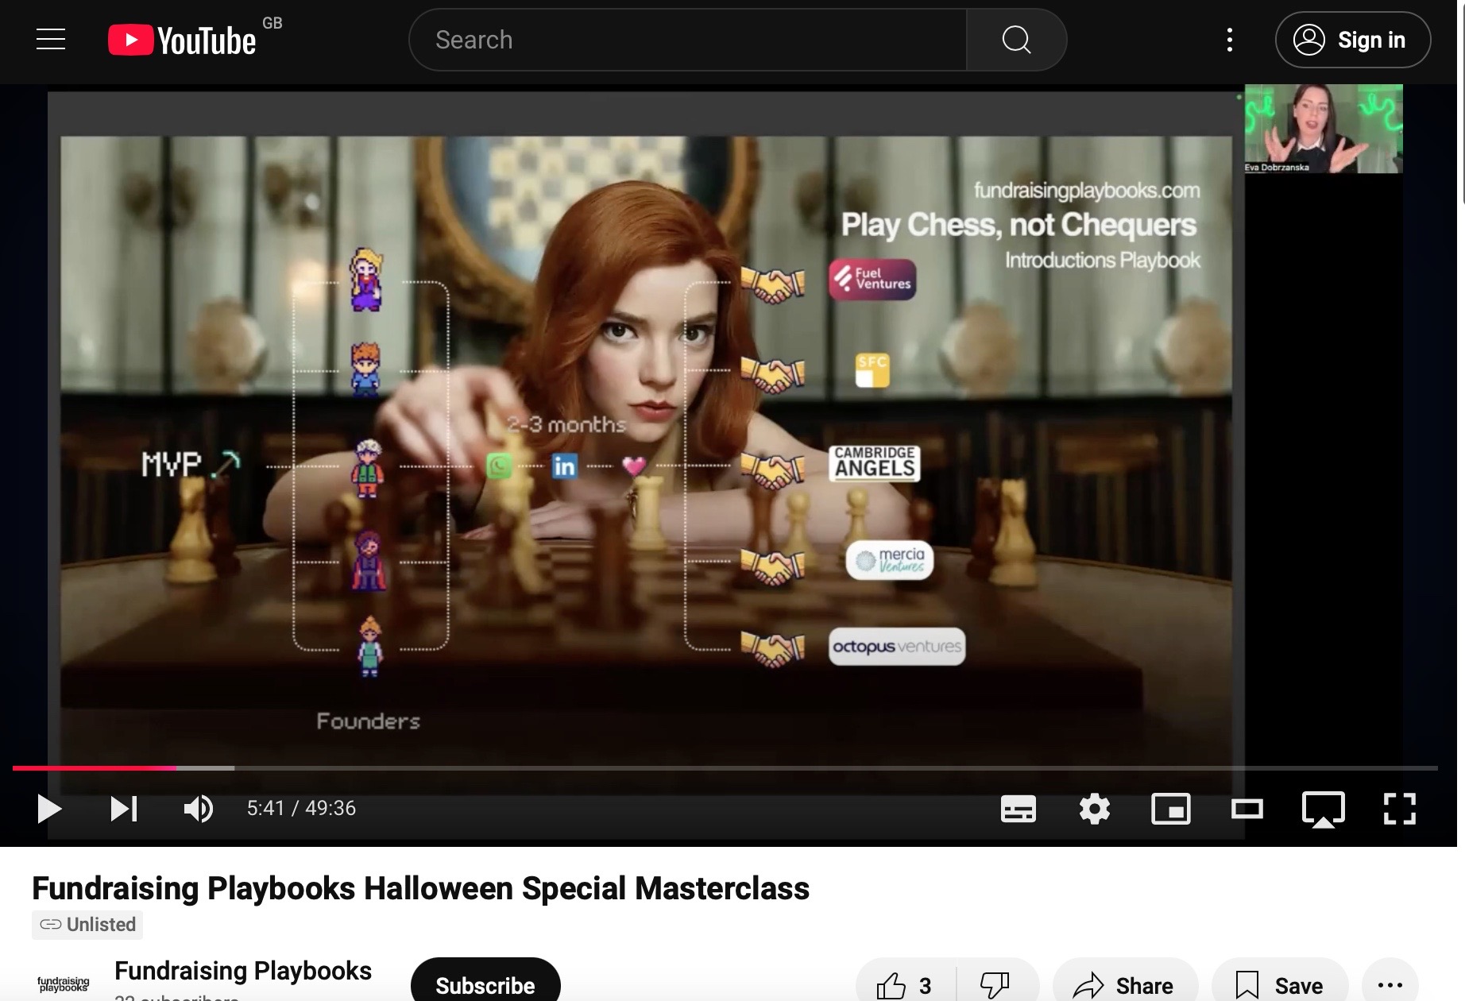Open AirPlay casting options

(1323, 810)
